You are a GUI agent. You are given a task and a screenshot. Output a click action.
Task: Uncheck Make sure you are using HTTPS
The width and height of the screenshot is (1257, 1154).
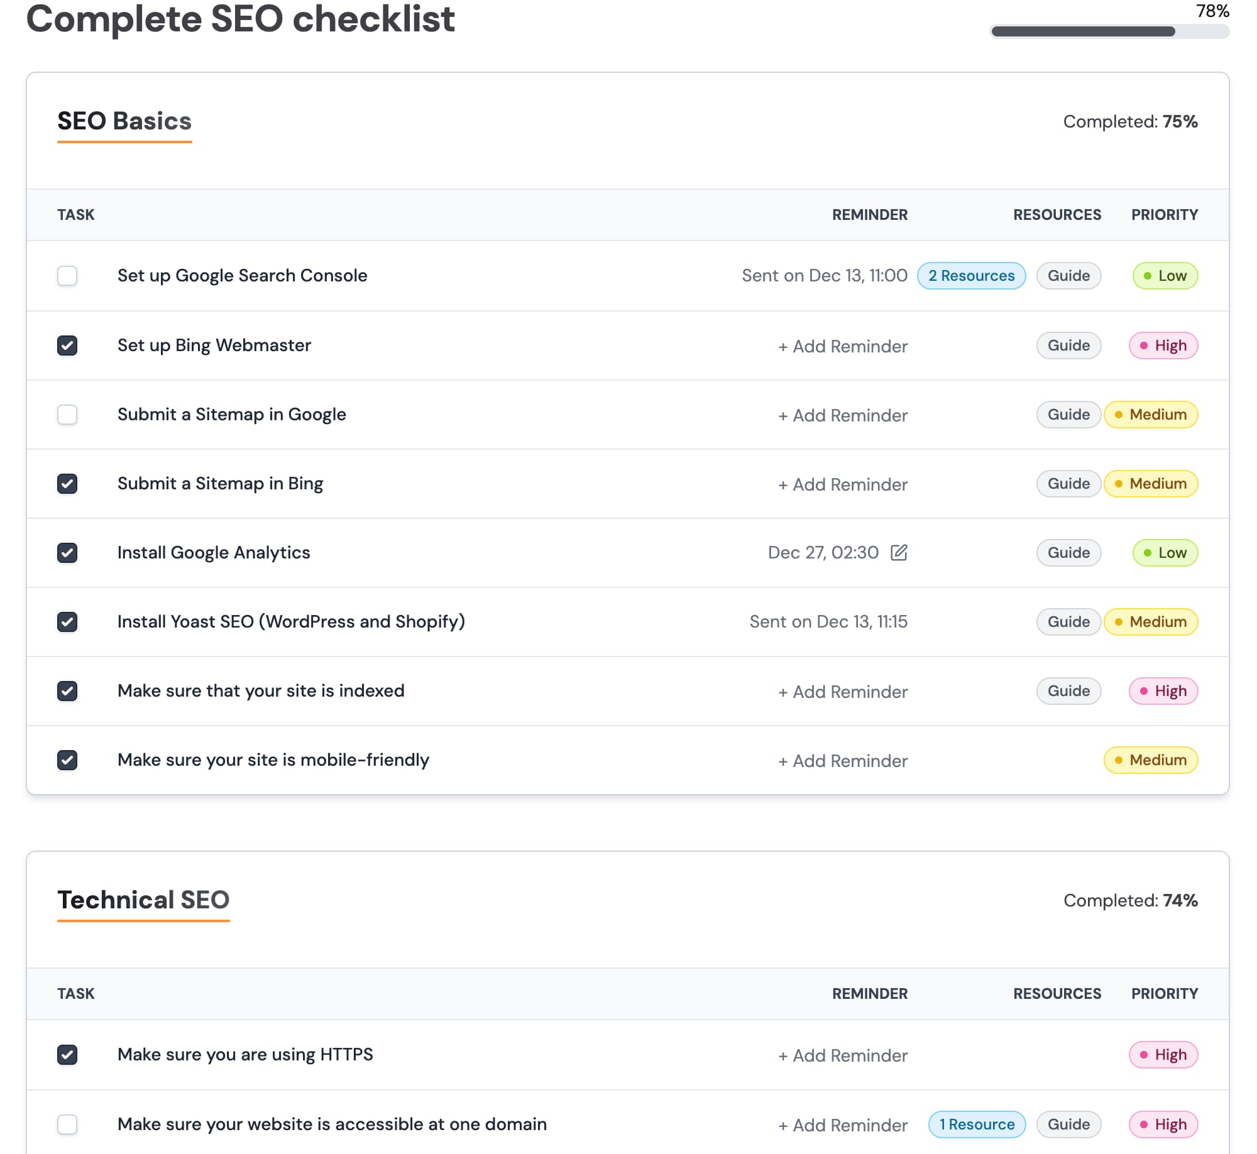67,1055
